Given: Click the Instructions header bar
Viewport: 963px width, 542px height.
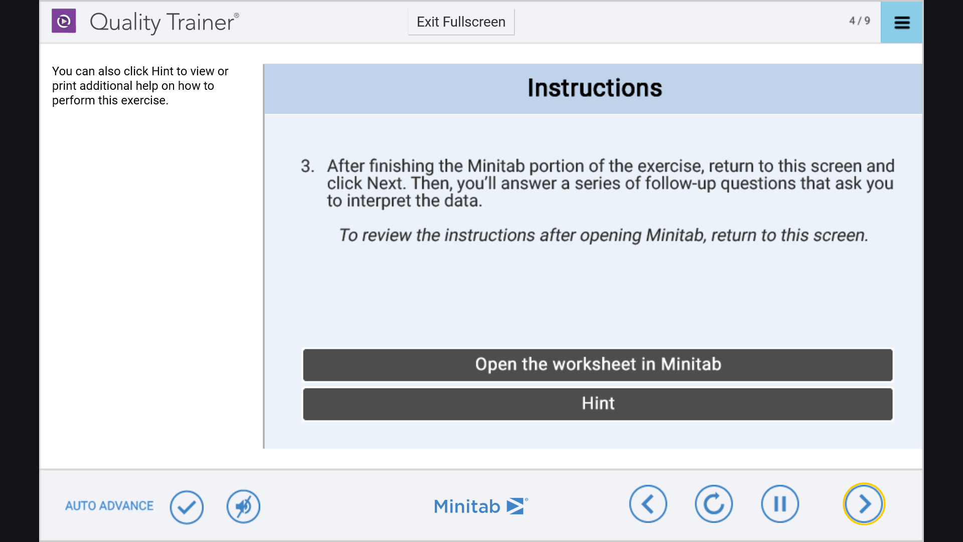Looking at the screenshot, I should pyautogui.click(x=593, y=89).
